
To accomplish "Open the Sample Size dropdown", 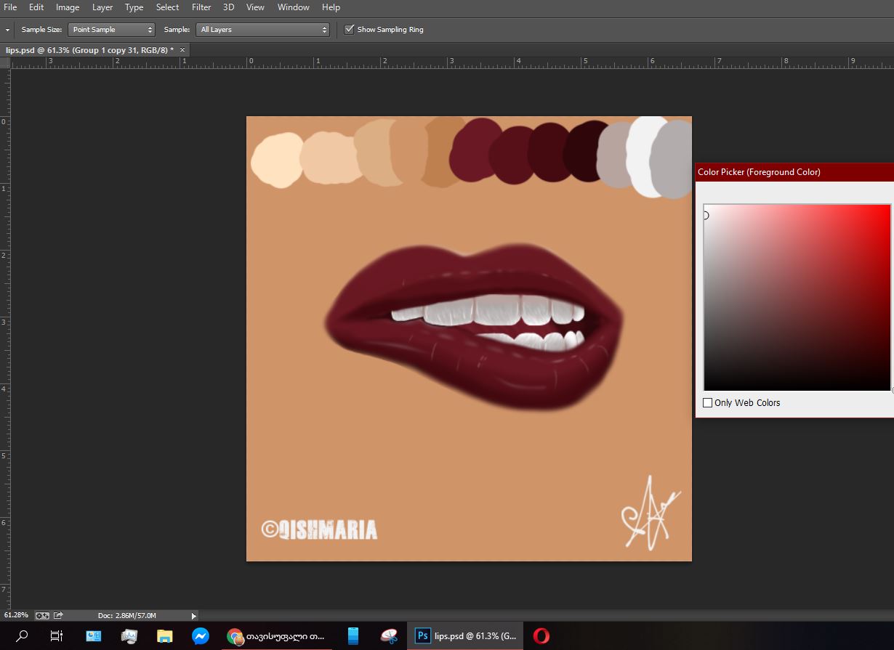I will tap(112, 30).
